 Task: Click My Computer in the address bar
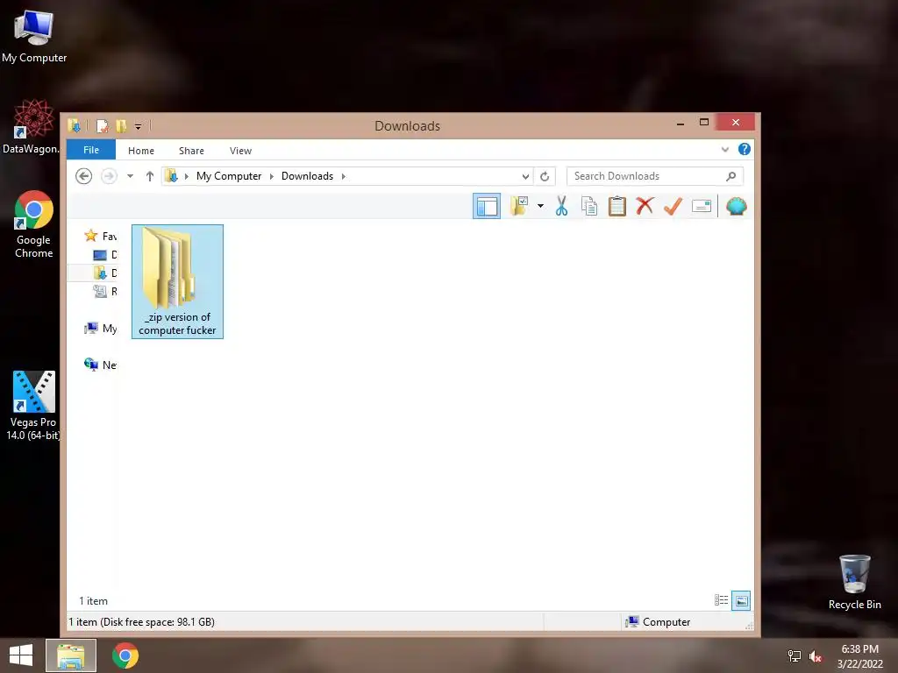click(229, 176)
